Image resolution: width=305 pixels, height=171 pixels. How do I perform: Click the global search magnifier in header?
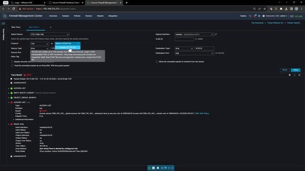(x=250, y=16)
